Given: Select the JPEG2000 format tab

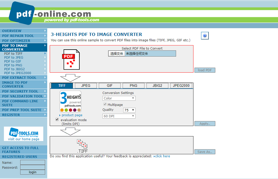Looking at the screenshot, I should click(181, 86).
